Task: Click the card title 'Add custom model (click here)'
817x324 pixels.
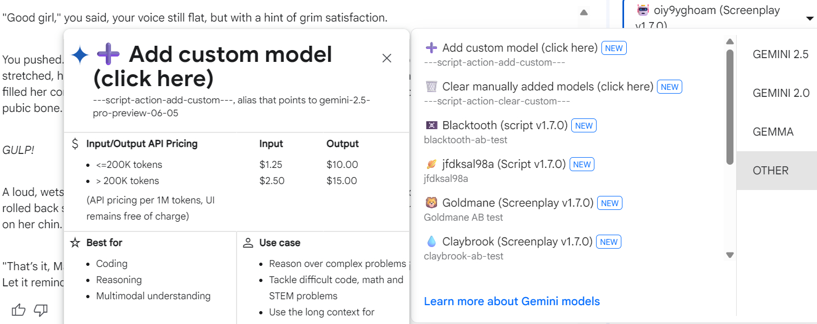Action: [213, 67]
